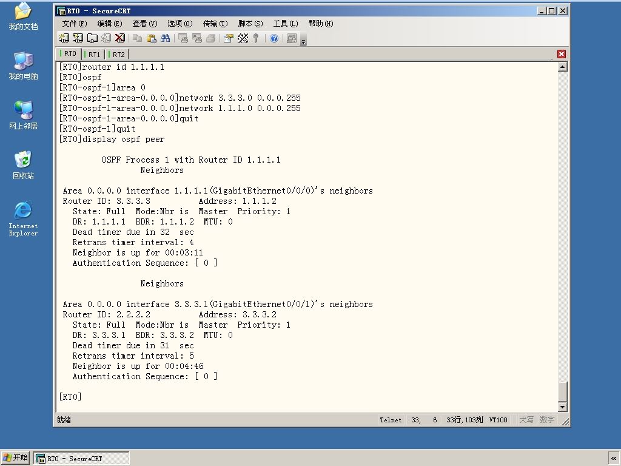Click 'DR: 1.1.1.1' text

coord(99,222)
